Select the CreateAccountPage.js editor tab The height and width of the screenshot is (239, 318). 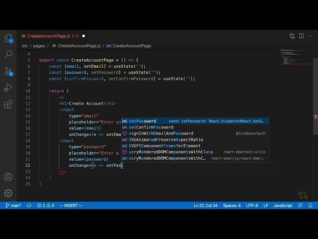(x=53, y=36)
